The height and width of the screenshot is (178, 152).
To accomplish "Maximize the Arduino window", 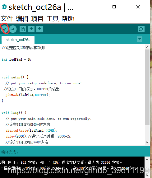I will coord(114,7).
